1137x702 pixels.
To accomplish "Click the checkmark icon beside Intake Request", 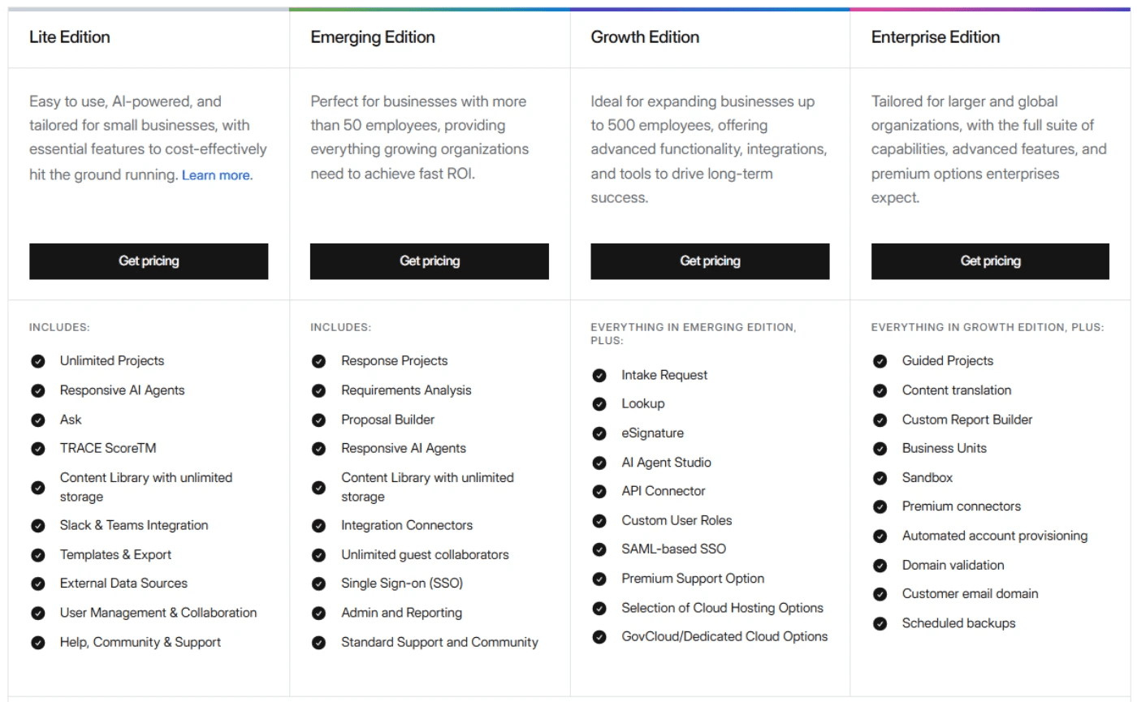I will (x=599, y=375).
